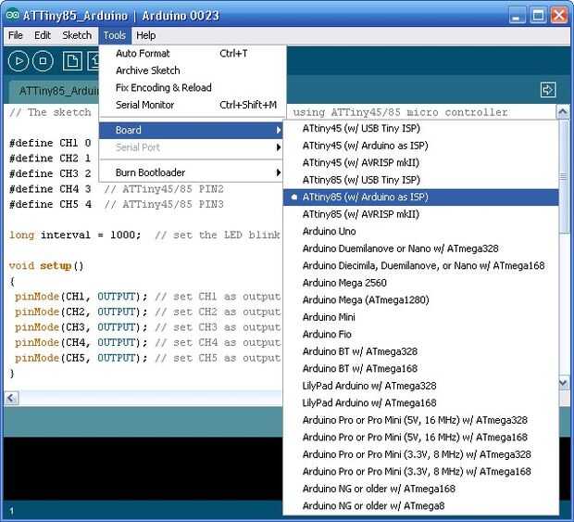The width and height of the screenshot is (574, 522).
Task: Choose Arduino NG or older w/ ATmega168
Action: pyautogui.click(x=421, y=489)
